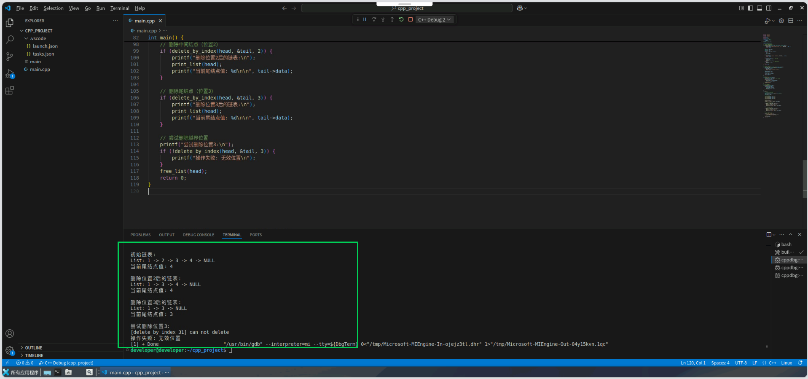Click the Step Into debug icon
Screen dimensions: 808x379
[383, 19]
